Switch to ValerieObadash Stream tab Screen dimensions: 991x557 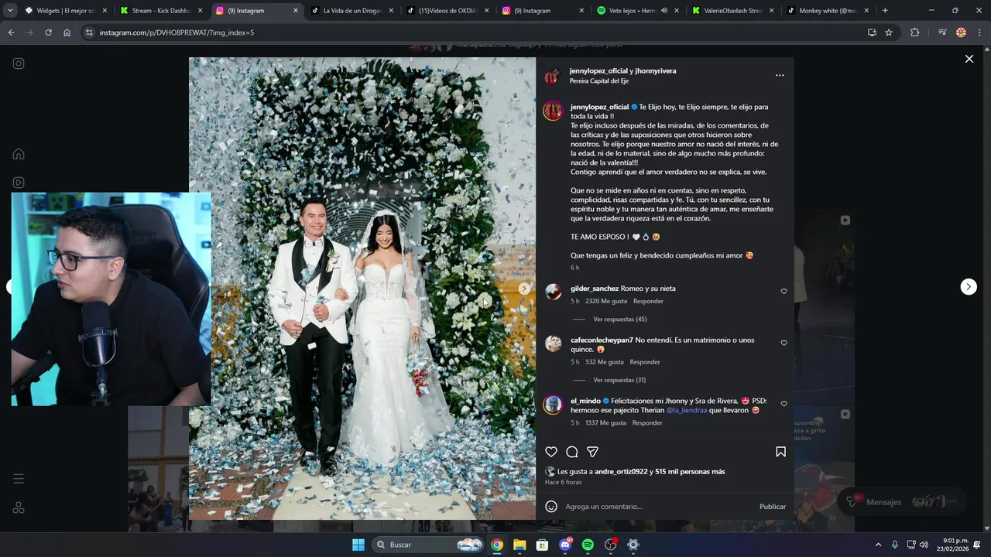click(732, 11)
